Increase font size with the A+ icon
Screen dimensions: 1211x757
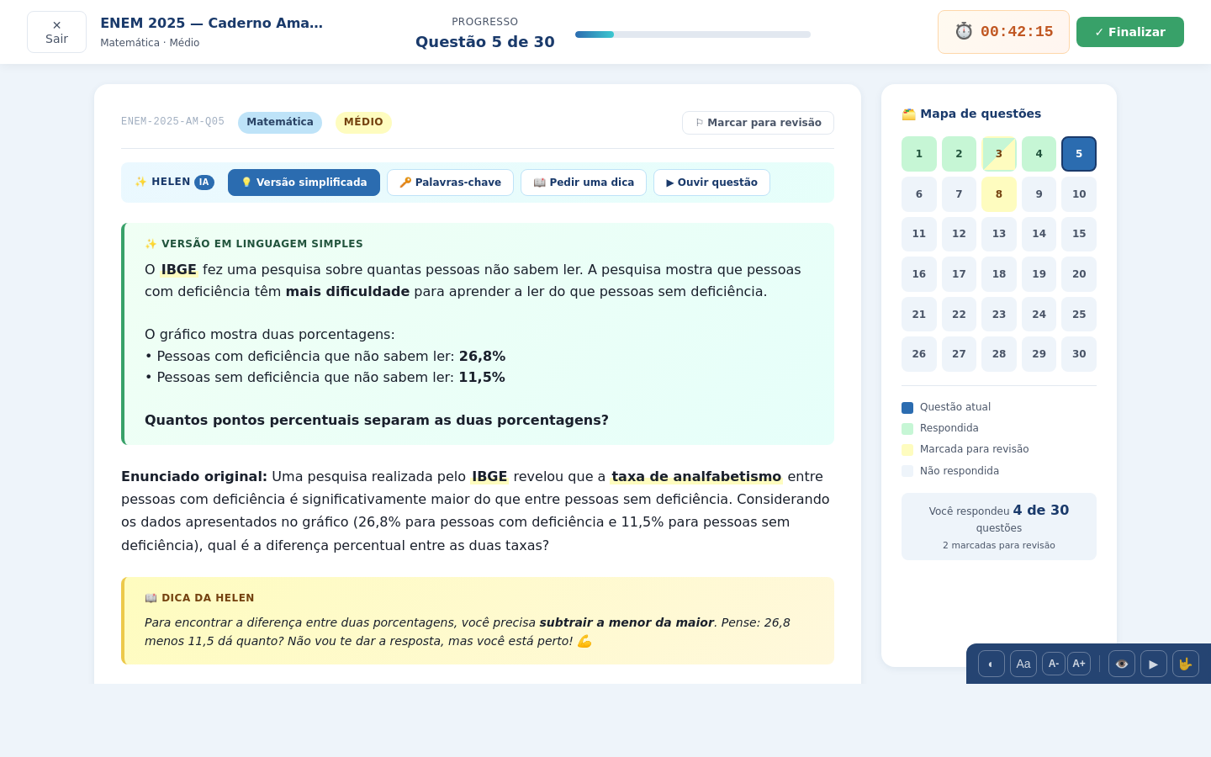pos(1079,664)
